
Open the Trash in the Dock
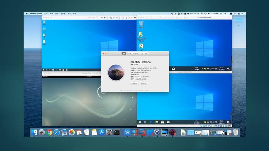coord(236,132)
